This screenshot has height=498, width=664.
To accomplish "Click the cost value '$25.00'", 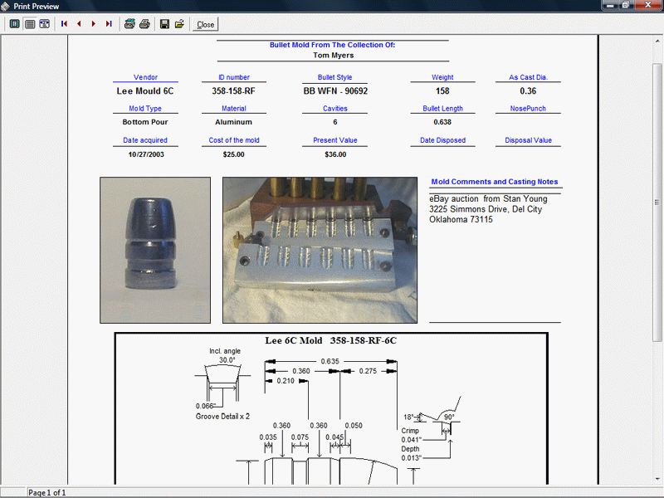I will 234,154.
